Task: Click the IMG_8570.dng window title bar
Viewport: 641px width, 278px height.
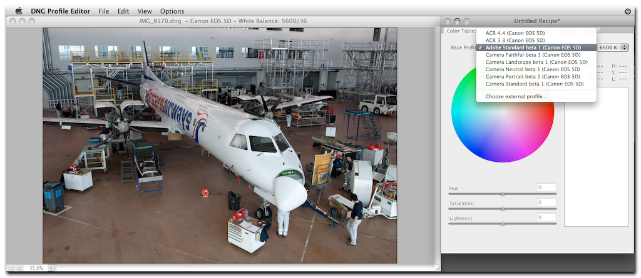Action: click(223, 21)
